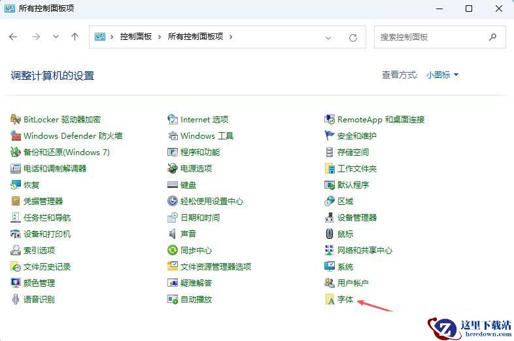Viewport: 514px width, 341px height.
Task: Open the 查看方式 小图标 dropdown
Action: click(442, 75)
